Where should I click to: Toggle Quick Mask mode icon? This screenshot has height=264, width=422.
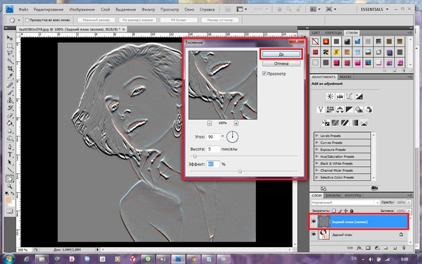(10, 211)
